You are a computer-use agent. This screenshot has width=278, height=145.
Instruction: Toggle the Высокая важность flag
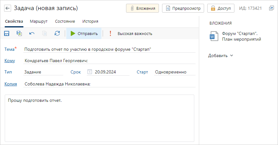pyautogui.click(x=130, y=33)
